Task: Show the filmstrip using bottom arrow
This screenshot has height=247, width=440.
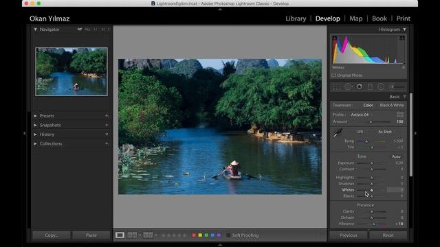Action: coord(220,245)
